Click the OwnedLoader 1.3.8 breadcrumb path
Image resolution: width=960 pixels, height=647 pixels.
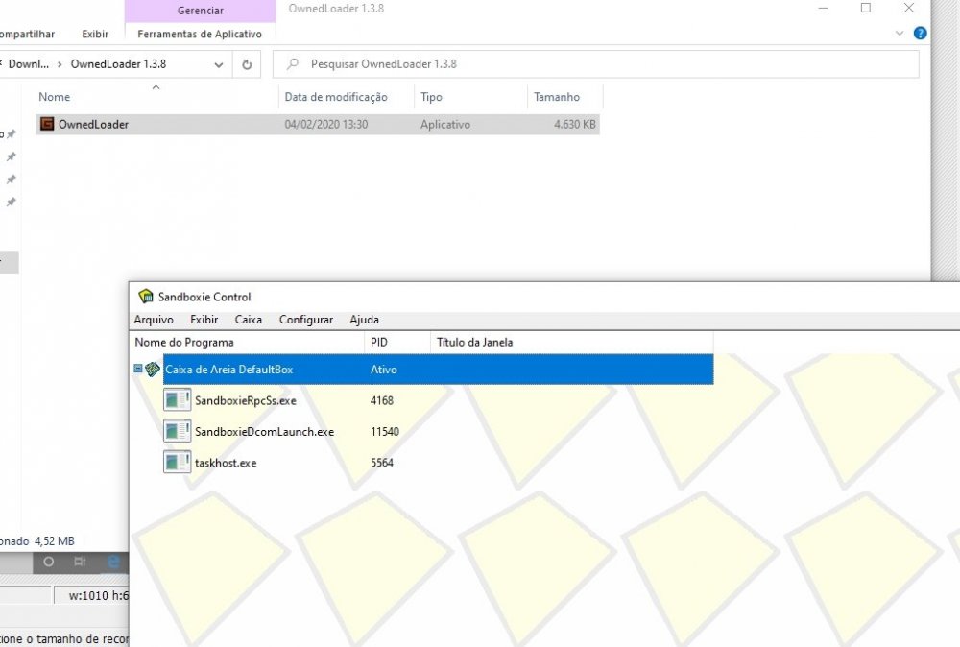[x=118, y=64]
